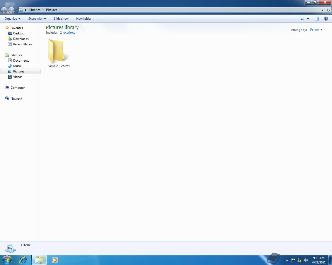The width and height of the screenshot is (332, 265).
Task: Click the Pictures library icon in sidebar
Action: (x=10, y=71)
